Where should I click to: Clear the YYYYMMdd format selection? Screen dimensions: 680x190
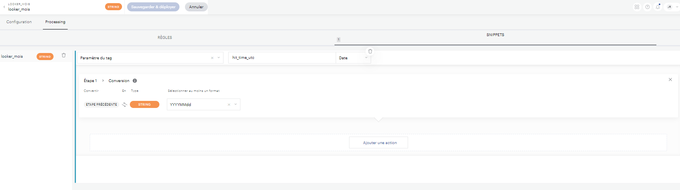pyautogui.click(x=229, y=105)
